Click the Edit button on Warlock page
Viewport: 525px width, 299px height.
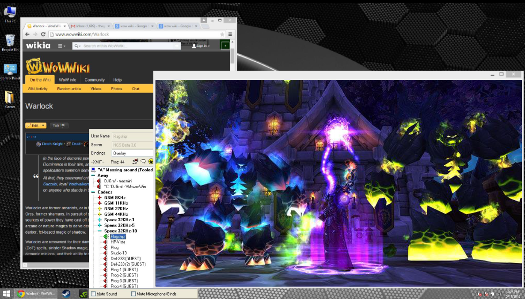click(33, 125)
